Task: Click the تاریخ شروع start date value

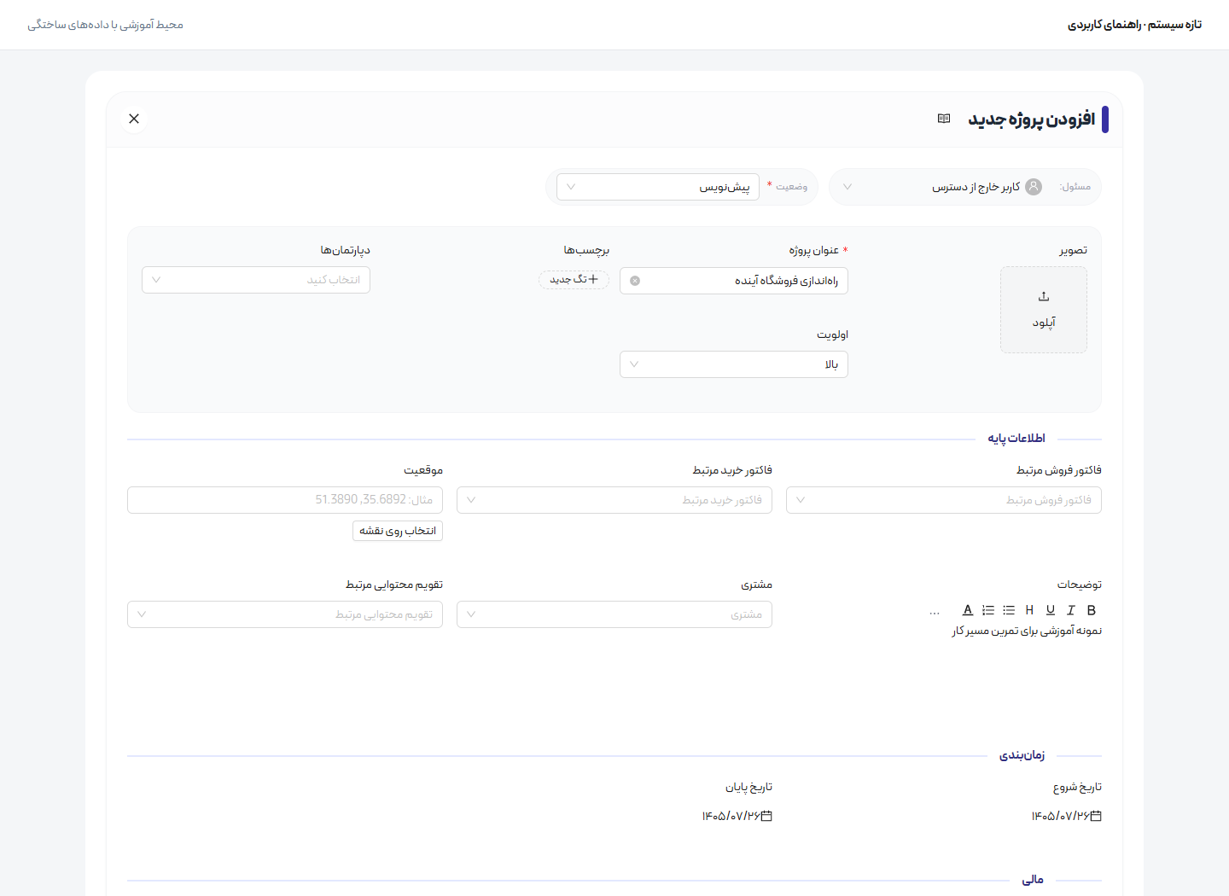Action: (x=1060, y=816)
